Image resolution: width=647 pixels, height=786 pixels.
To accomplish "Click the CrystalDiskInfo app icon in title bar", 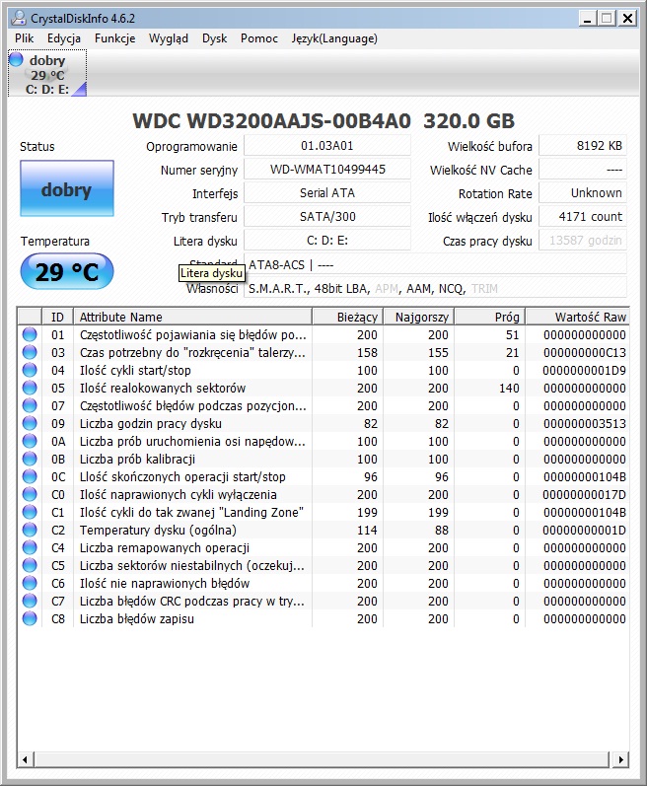I will 18,19.
